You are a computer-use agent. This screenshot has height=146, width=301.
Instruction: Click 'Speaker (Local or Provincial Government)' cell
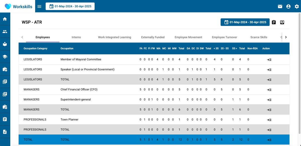(88, 69)
